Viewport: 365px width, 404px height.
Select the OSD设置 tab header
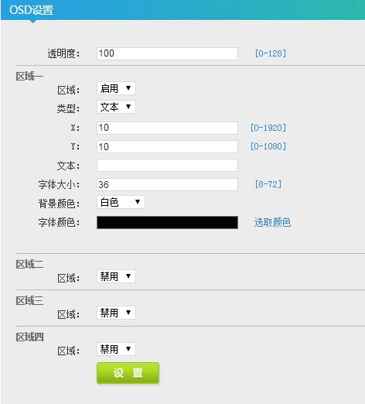tap(32, 10)
